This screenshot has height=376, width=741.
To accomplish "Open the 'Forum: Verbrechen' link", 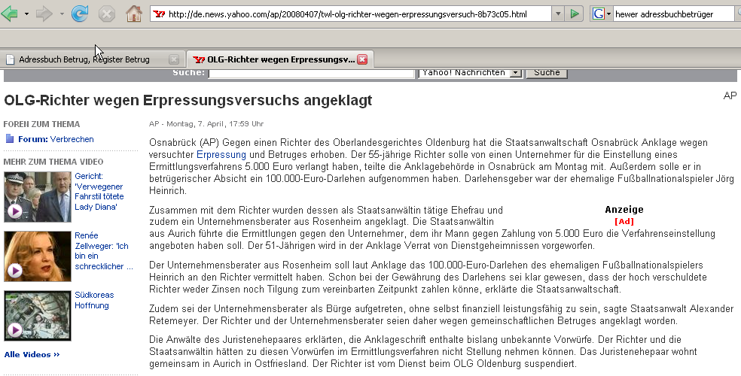I will click(x=56, y=139).
